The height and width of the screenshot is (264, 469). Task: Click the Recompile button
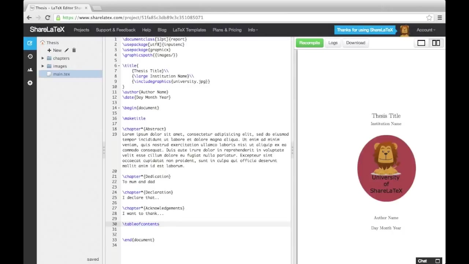point(310,43)
